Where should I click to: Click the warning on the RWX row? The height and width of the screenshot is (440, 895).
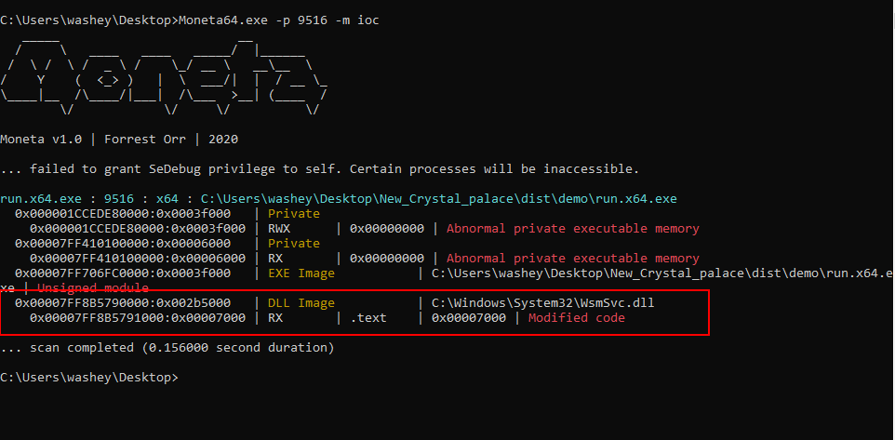(572, 229)
